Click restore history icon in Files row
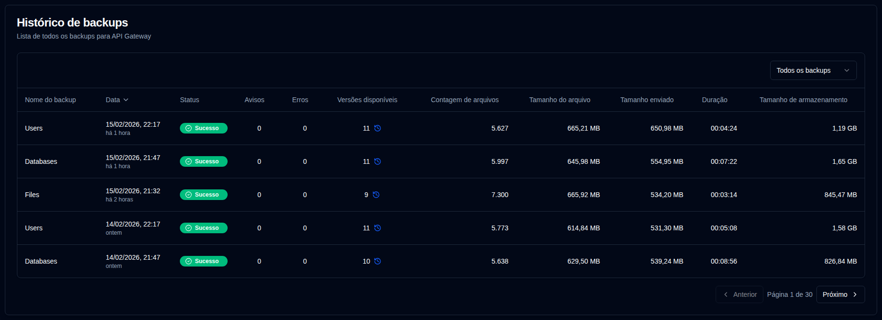The width and height of the screenshot is (882, 320). pos(376,195)
